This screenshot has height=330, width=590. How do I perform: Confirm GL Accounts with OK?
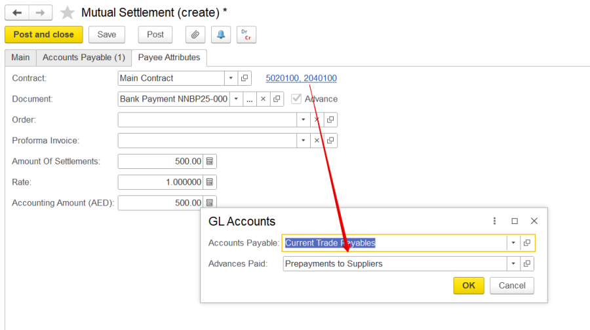[x=469, y=285]
